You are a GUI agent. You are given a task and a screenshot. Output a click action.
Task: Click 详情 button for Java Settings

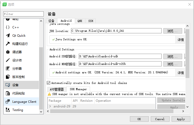(181, 40)
